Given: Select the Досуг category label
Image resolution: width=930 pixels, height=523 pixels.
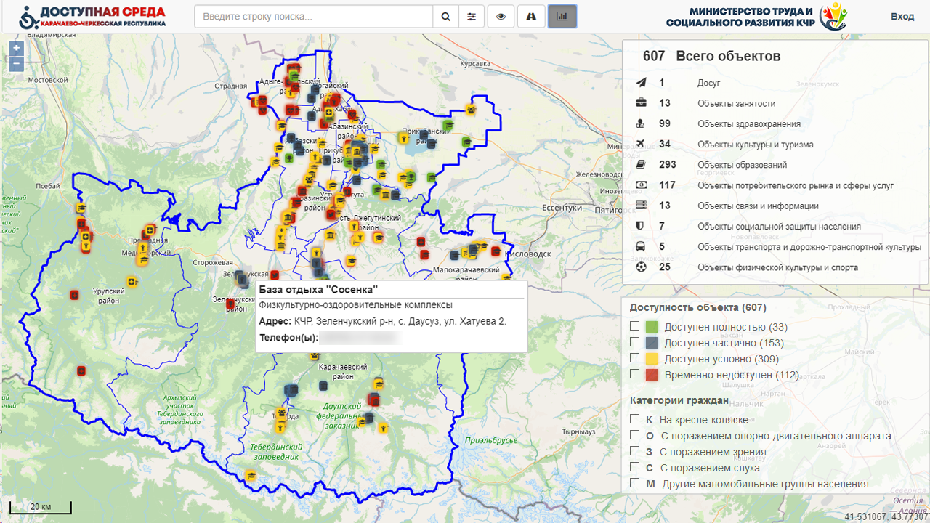Looking at the screenshot, I should [708, 83].
